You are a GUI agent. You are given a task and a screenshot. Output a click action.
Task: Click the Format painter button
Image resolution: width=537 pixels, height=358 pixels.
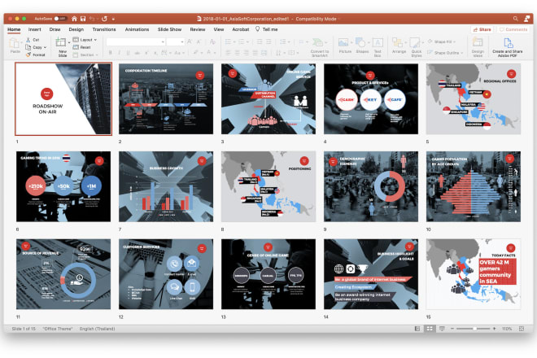36,55
